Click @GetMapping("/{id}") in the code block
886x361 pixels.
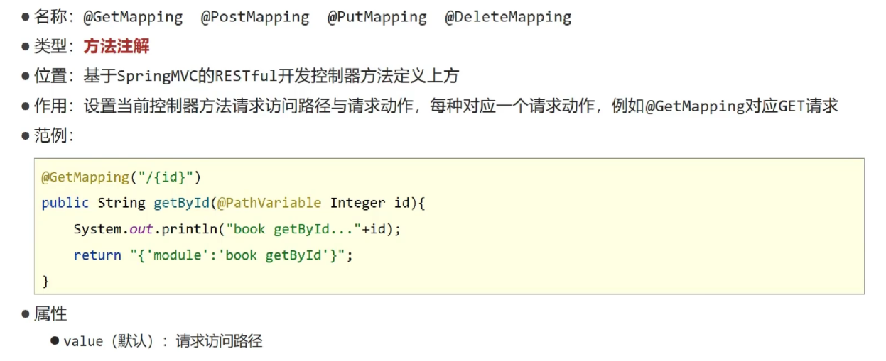pos(121,177)
